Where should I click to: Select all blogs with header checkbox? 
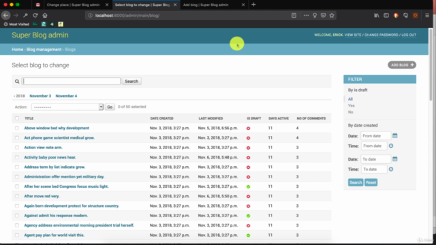(17, 118)
